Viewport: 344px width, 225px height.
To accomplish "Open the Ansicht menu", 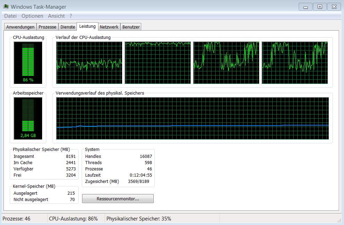I will point(56,16).
